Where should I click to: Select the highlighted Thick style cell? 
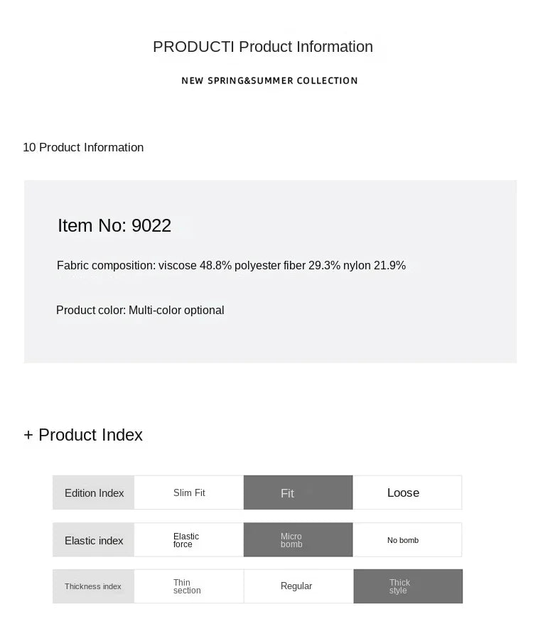[407, 586]
